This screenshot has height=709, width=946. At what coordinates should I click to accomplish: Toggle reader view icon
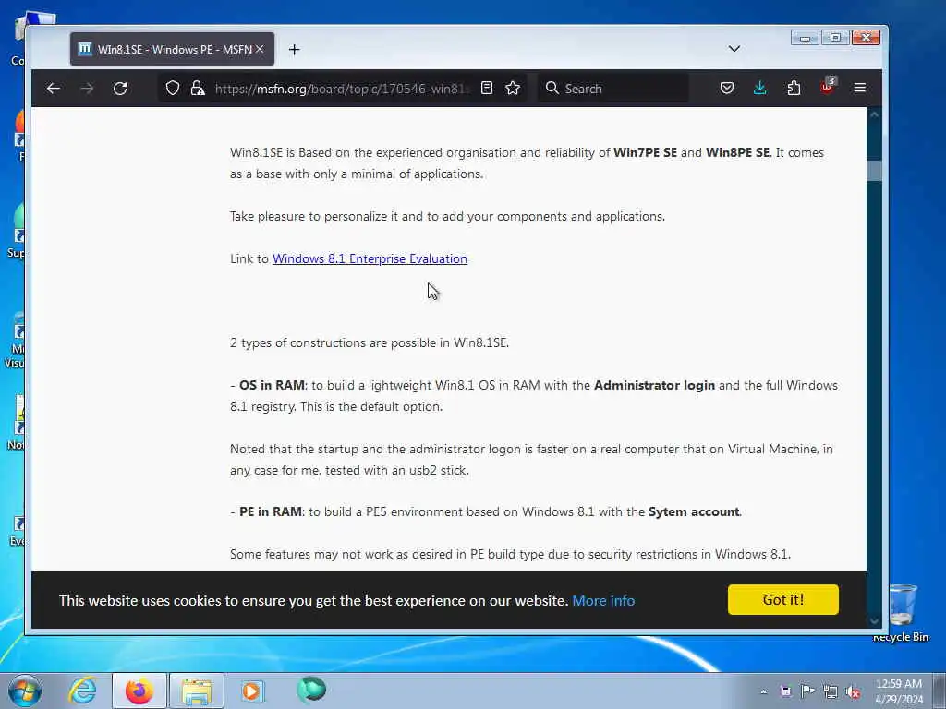[487, 89]
